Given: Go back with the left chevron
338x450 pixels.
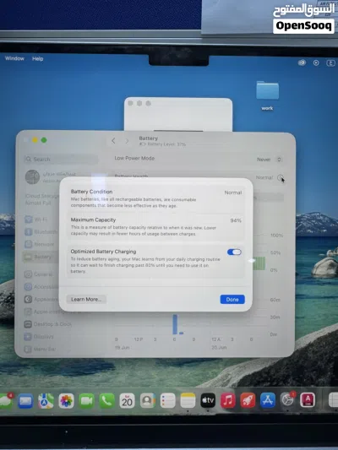Looking at the screenshot, I should 113,141.
